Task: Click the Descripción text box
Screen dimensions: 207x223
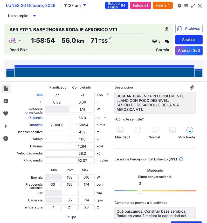Action: (155, 103)
